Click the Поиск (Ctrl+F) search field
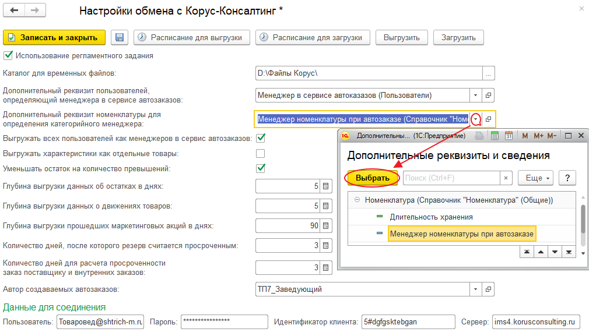 (x=451, y=178)
